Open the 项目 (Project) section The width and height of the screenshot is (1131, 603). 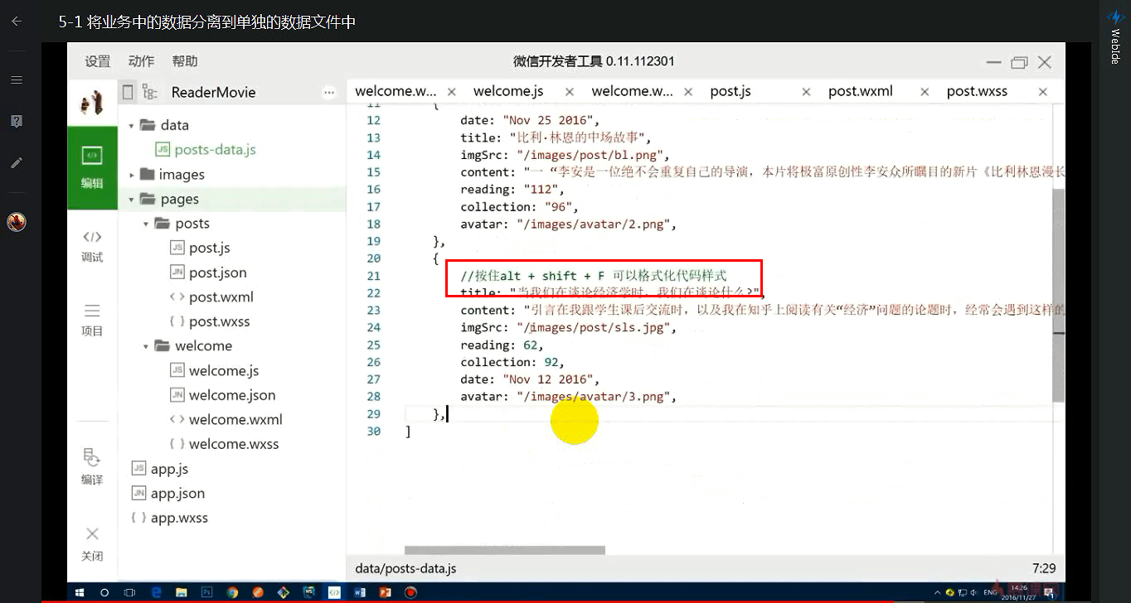pos(92,321)
